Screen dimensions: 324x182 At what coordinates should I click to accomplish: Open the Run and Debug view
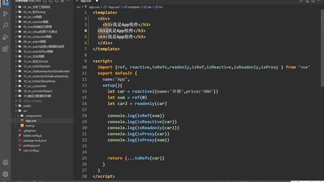tap(6, 37)
